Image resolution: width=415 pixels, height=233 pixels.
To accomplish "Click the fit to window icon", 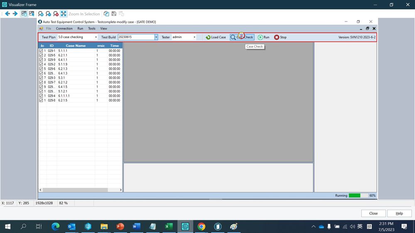I will pos(63,14).
